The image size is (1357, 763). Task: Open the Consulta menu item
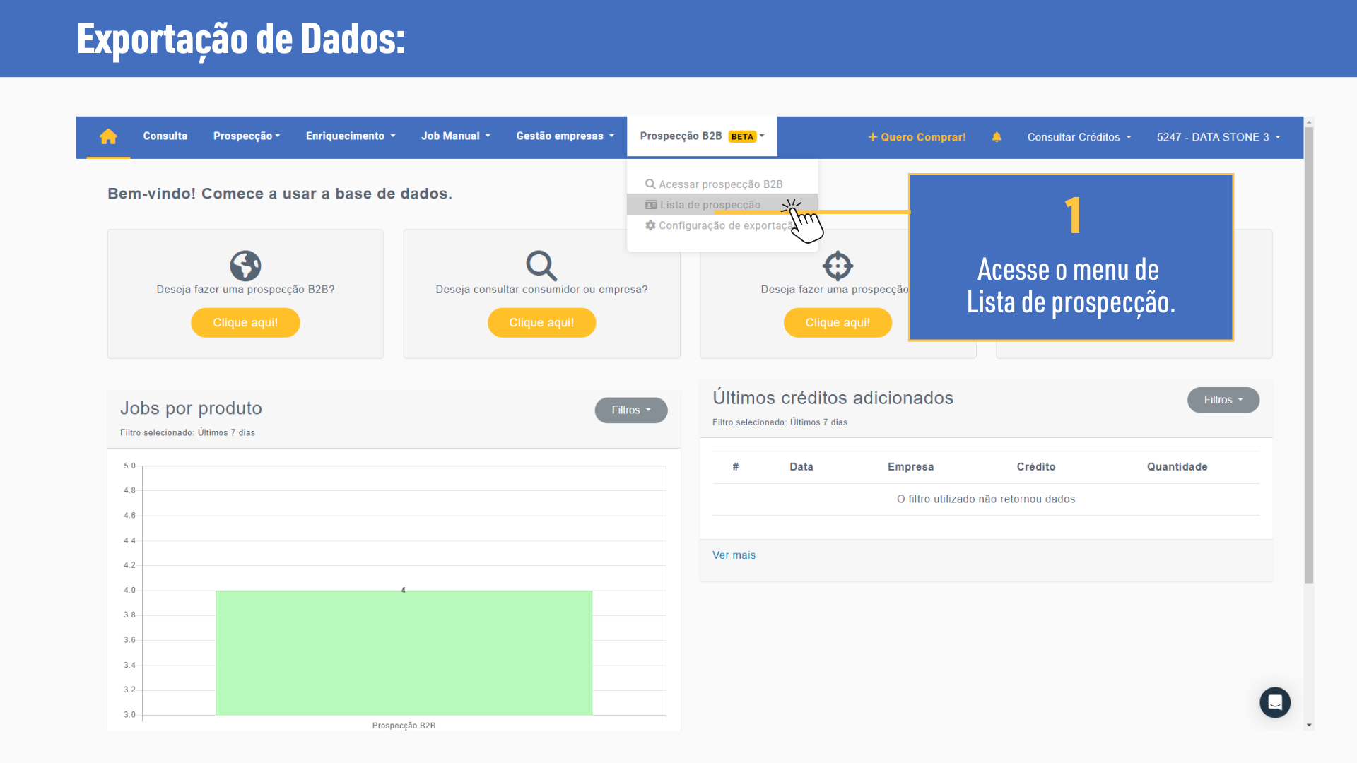click(165, 136)
